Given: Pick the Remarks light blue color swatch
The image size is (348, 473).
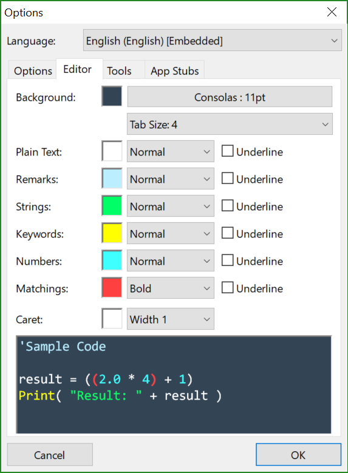Looking at the screenshot, I should tap(112, 179).
